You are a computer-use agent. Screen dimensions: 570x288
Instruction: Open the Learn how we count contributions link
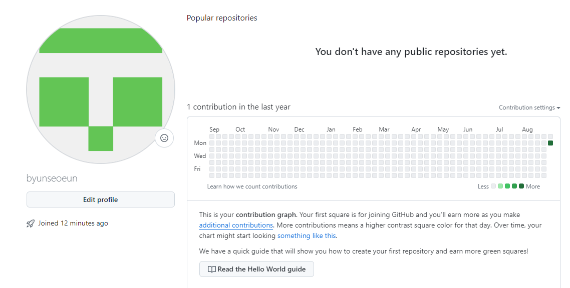tap(252, 186)
